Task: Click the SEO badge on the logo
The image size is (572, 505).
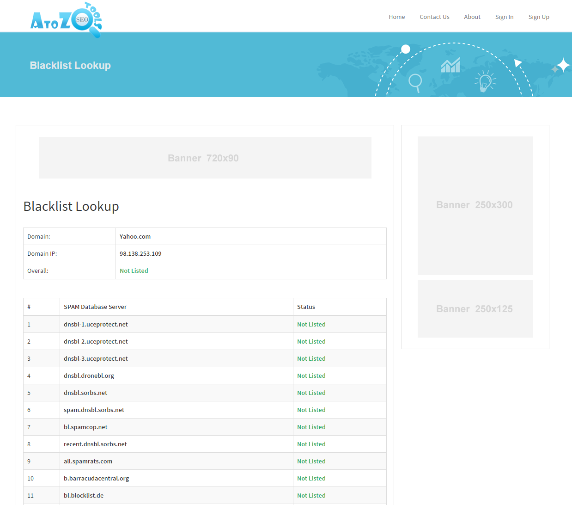Action: pyautogui.click(x=83, y=18)
